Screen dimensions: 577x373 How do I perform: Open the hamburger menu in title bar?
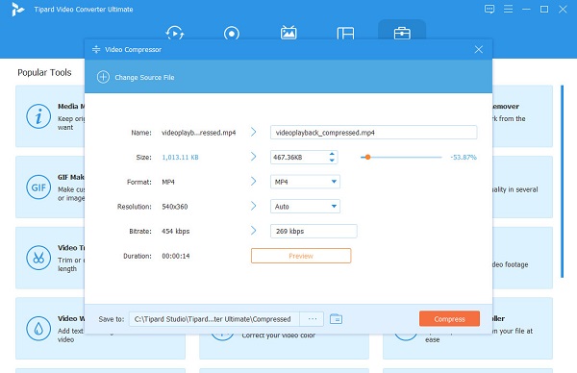pos(508,9)
